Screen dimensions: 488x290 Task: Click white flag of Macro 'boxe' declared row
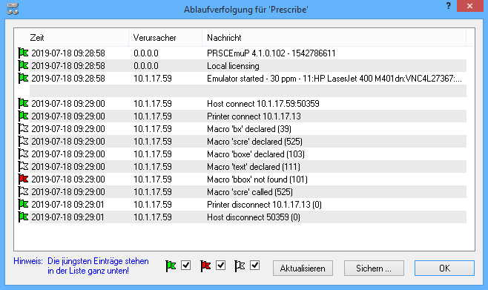pos(23,154)
